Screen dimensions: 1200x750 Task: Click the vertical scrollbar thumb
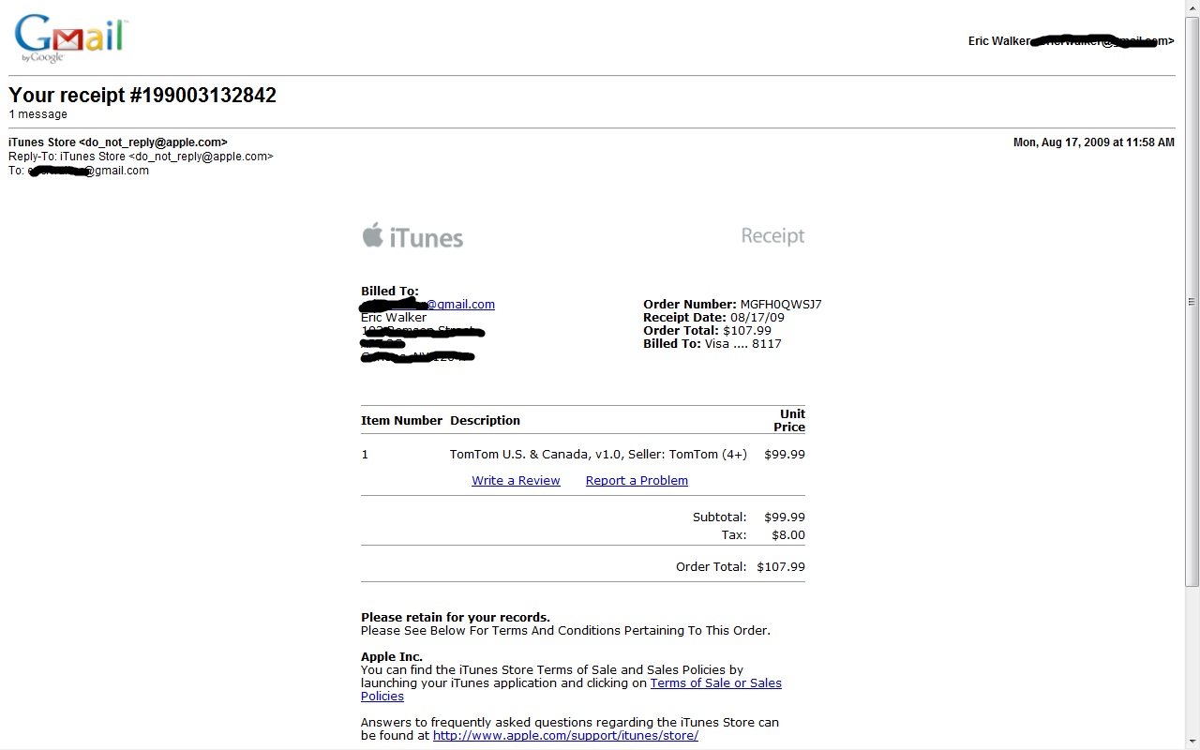coord(1192,302)
